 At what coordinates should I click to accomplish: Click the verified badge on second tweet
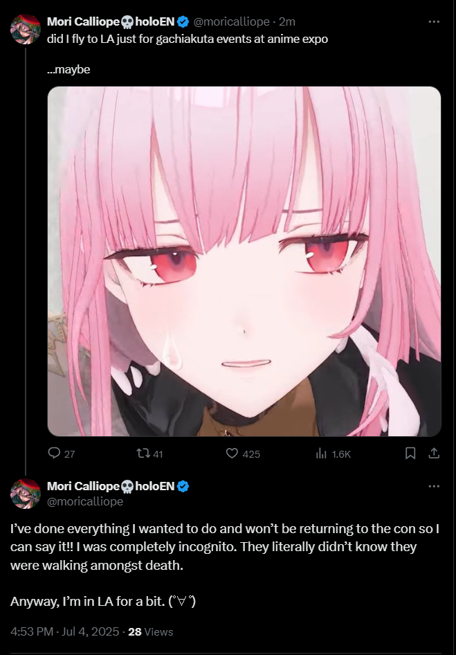click(183, 486)
